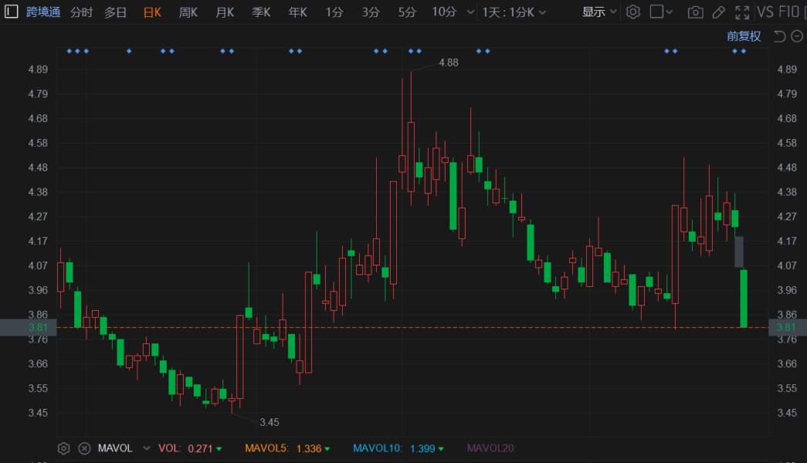Screen dimensions: 807x463
Task: Click the last large green candlestick
Action: click(744, 299)
